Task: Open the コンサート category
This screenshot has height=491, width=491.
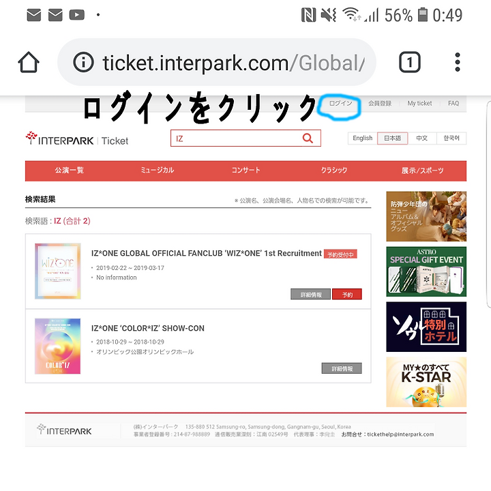Action: (x=245, y=170)
